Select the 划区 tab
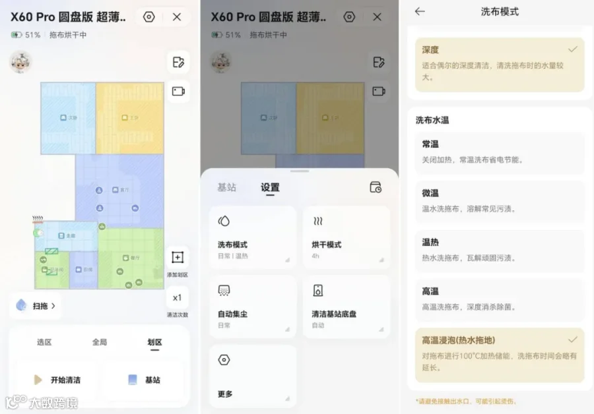 [154, 342]
